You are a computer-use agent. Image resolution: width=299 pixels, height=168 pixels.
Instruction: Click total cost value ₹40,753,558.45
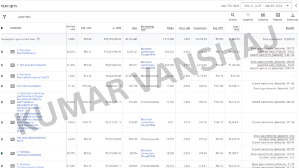113,39
